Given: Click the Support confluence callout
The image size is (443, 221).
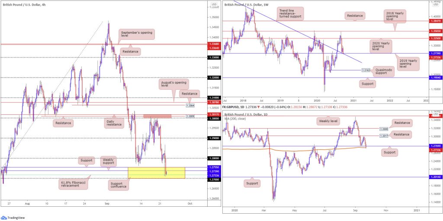Looking at the screenshot, I should coord(118,185).
